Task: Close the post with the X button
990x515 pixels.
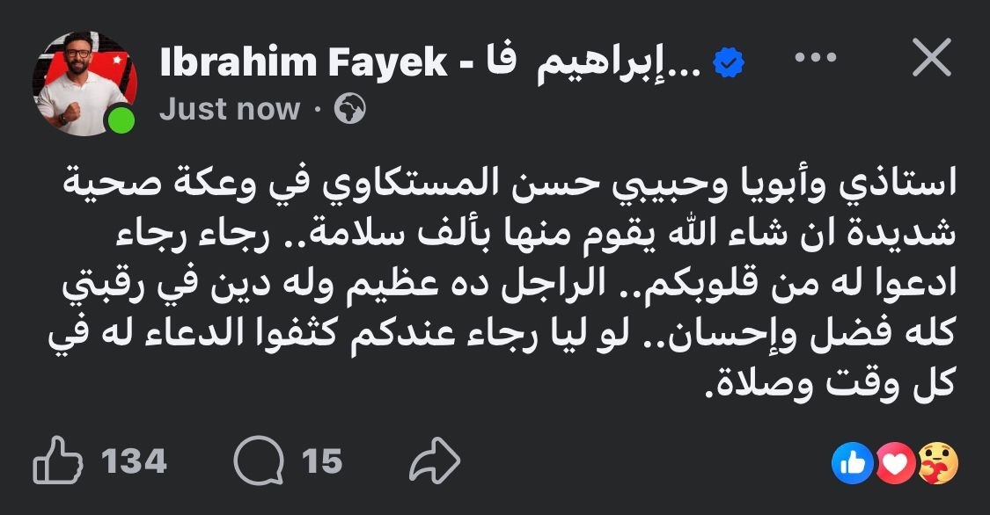Action: click(929, 59)
